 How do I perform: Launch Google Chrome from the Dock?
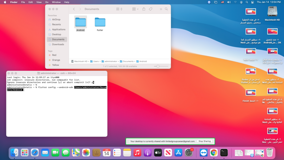(x=214, y=152)
